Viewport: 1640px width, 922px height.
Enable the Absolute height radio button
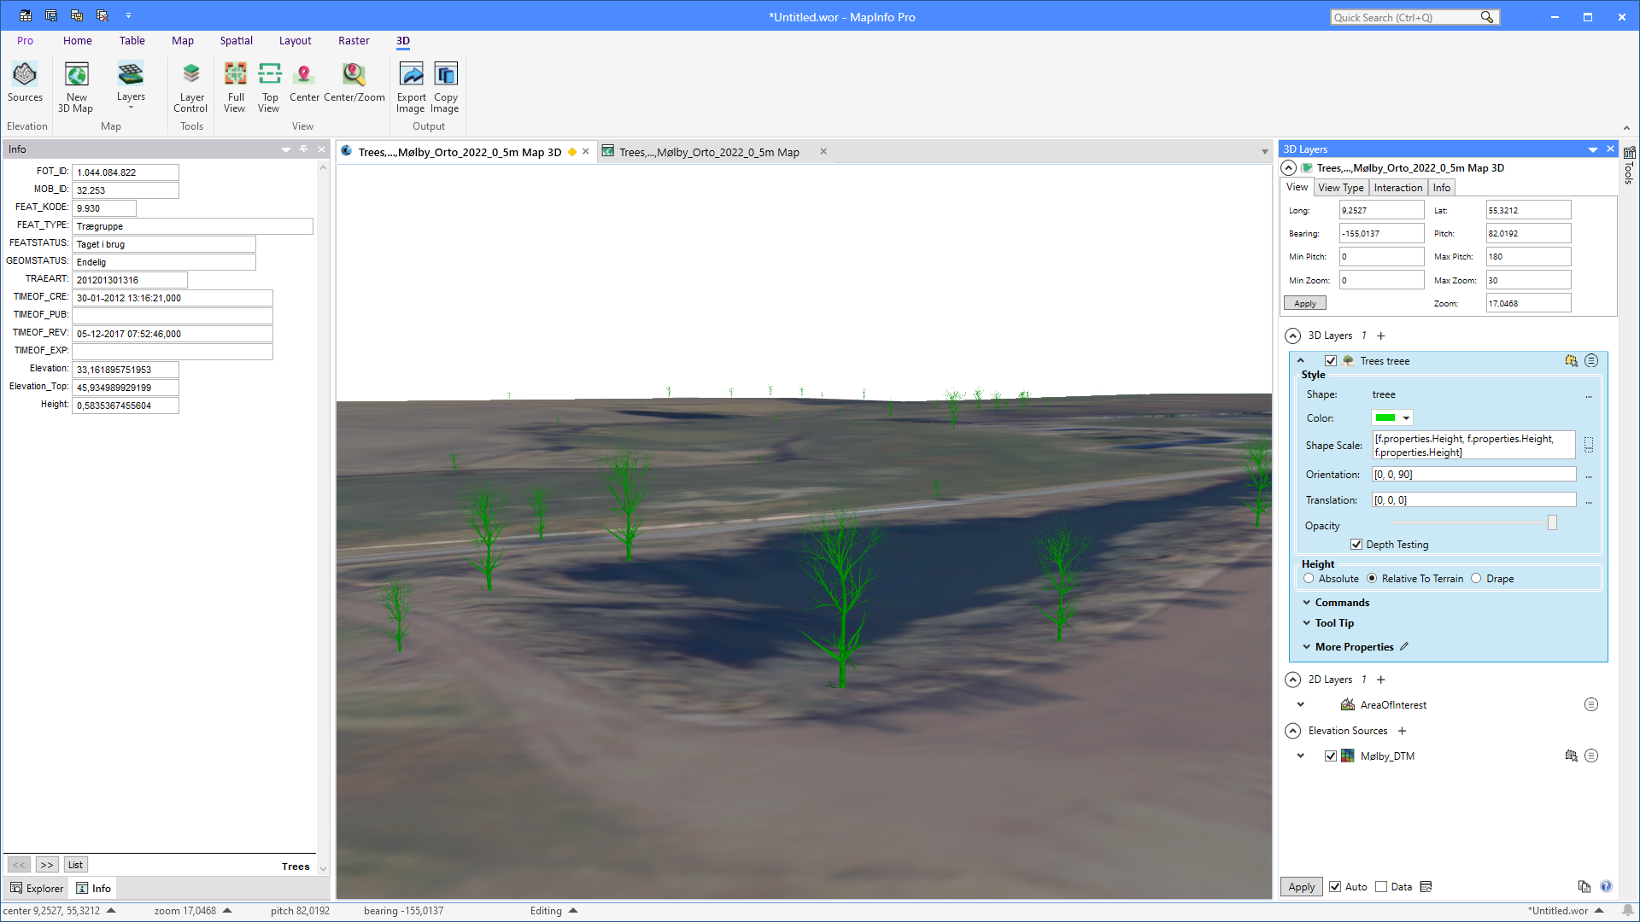[x=1309, y=578]
